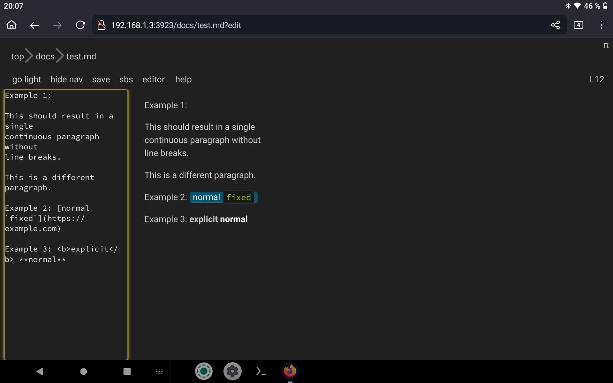Click the pi symbol at top right

point(606,46)
